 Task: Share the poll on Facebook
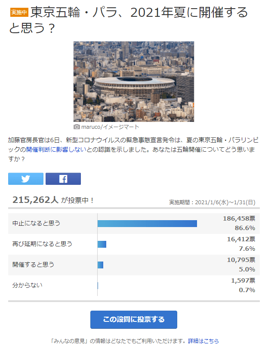pyautogui.click(x=63, y=179)
